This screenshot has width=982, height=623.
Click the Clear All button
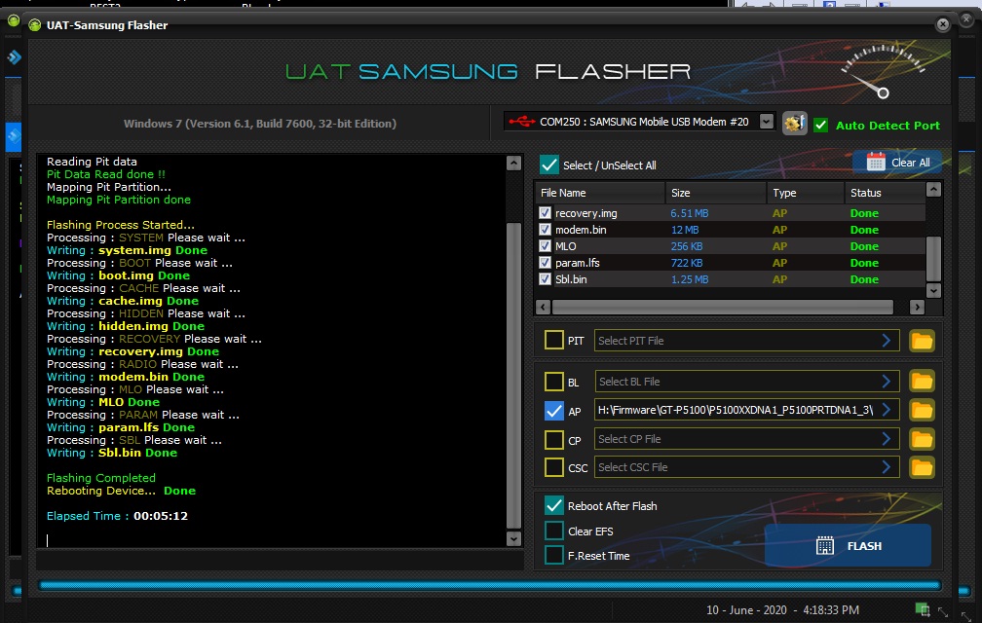click(898, 163)
